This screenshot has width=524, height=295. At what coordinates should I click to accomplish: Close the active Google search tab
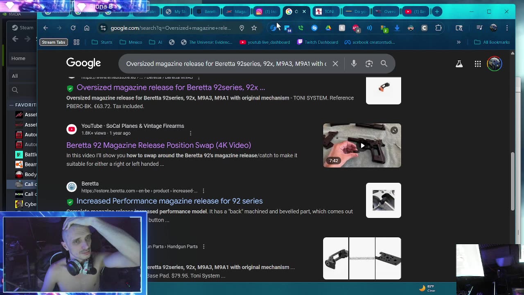tap(304, 11)
